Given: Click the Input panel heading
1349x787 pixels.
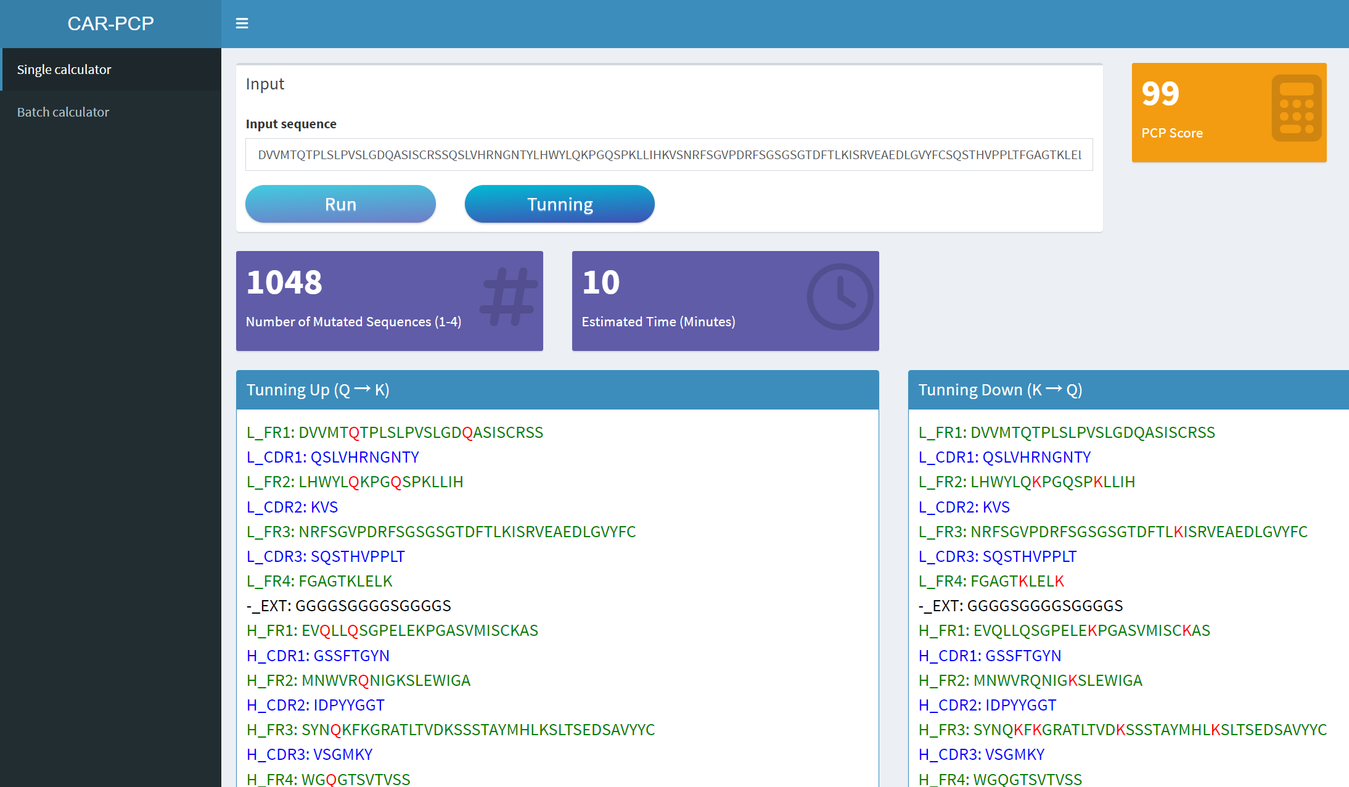Looking at the screenshot, I should click(x=264, y=84).
